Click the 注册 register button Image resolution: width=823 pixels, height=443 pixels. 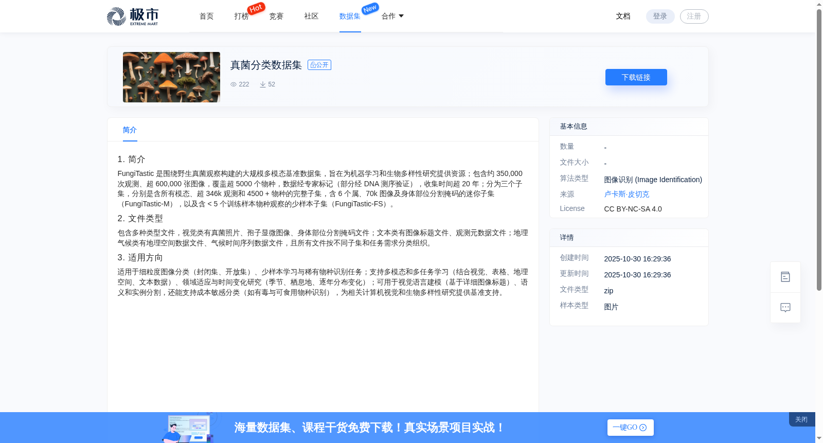coord(694,16)
